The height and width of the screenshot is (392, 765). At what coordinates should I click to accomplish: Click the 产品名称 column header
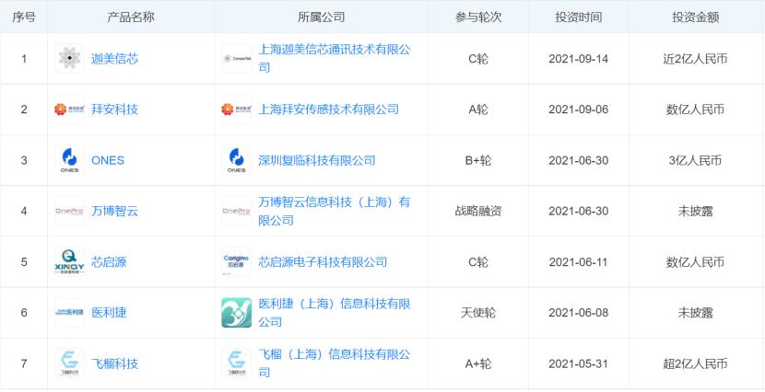pos(131,17)
